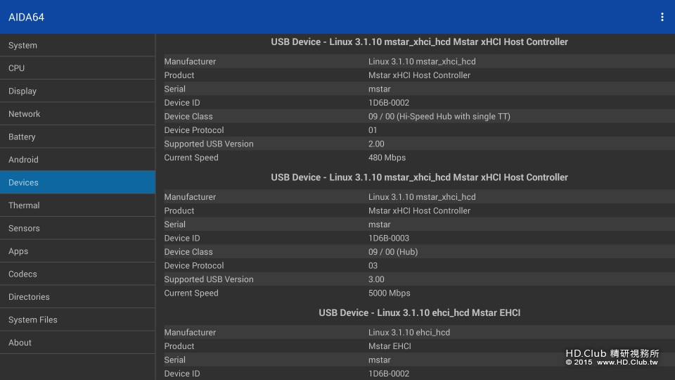
Task: Select Device Protocol value 01
Action: (373, 130)
